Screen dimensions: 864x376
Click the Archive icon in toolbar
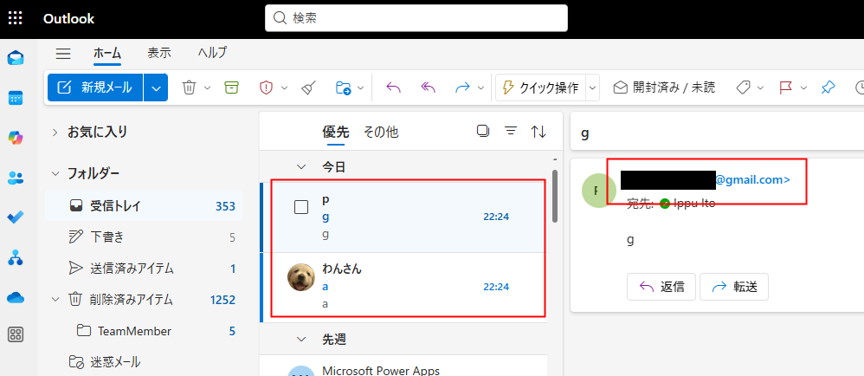coord(231,88)
